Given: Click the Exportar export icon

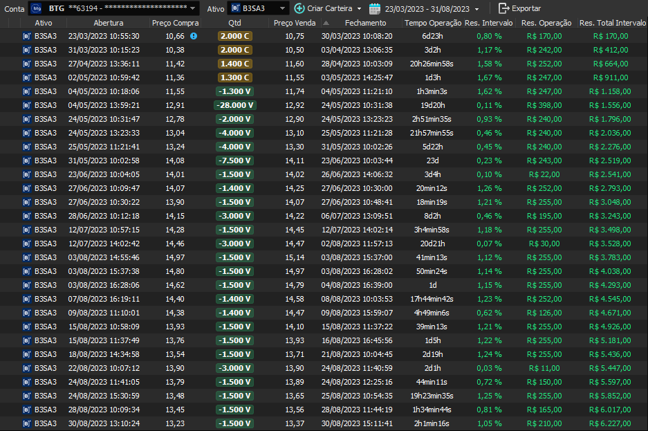Looking at the screenshot, I should (x=503, y=8).
